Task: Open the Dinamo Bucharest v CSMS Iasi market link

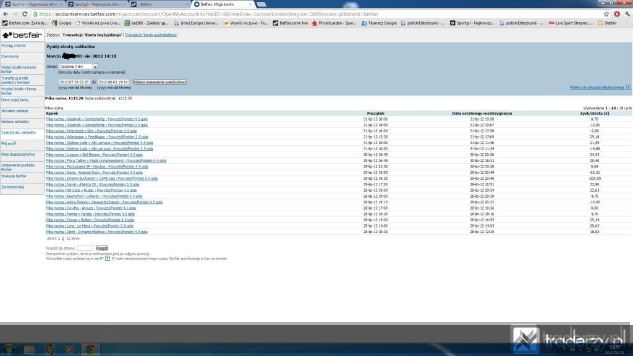Action: pyautogui.click(x=102, y=179)
